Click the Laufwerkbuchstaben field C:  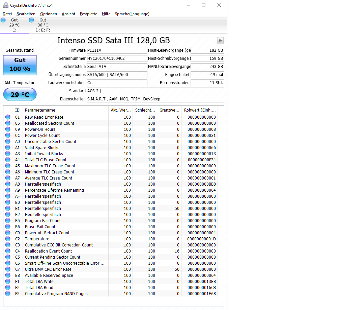117,82
